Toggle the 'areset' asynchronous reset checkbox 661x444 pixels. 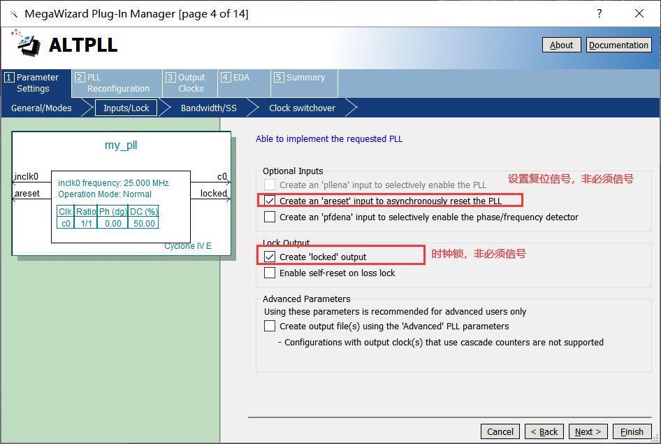click(270, 201)
